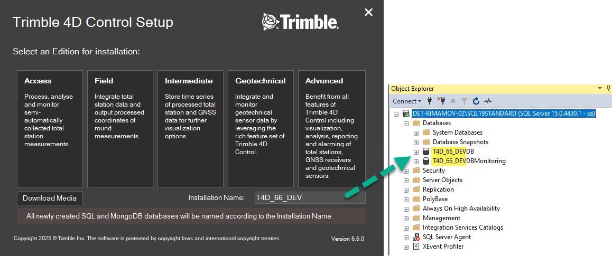
Task: Select the Field edition card
Action: pyautogui.click(x=120, y=129)
